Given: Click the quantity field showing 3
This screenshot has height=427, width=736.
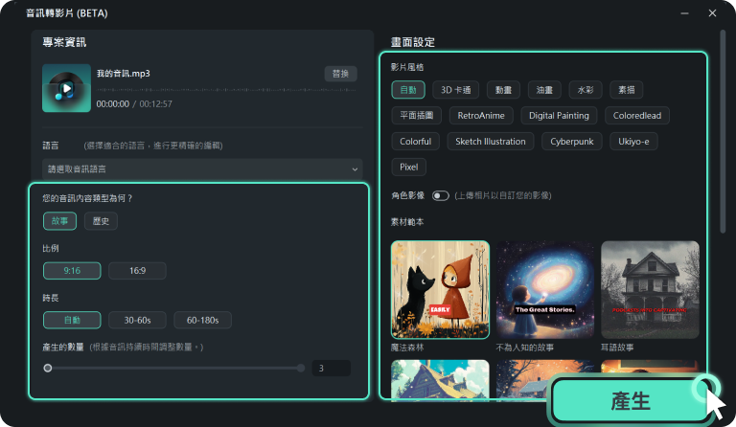Looking at the screenshot, I should point(332,368).
